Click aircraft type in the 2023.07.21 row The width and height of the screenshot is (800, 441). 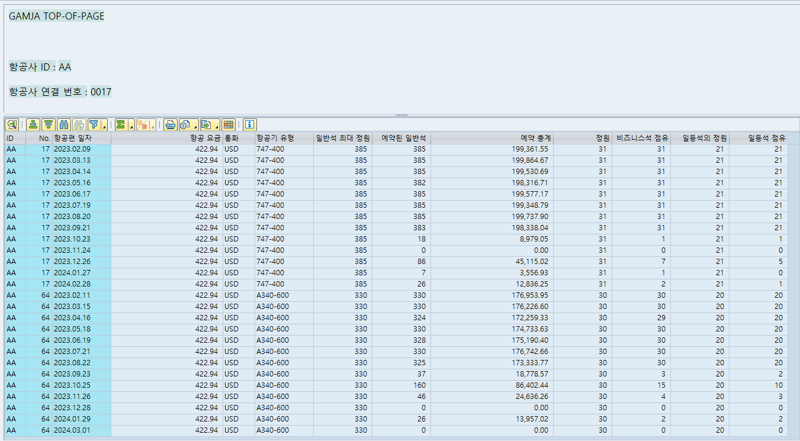[284, 352]
